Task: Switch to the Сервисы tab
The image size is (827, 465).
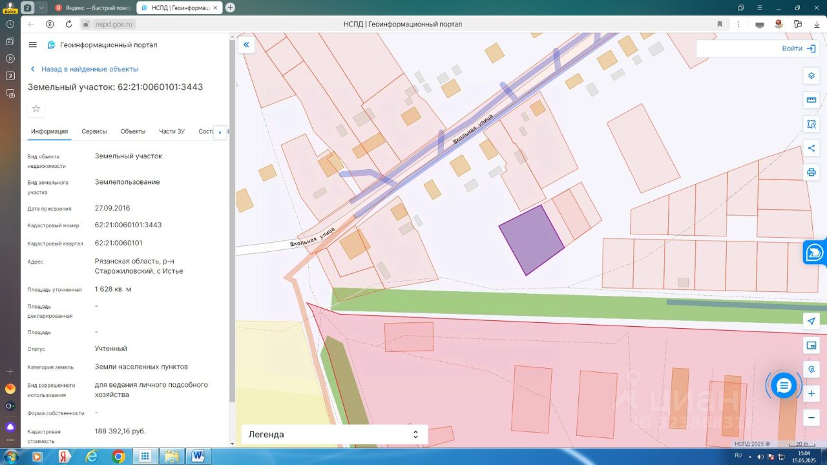Action: 94,132
